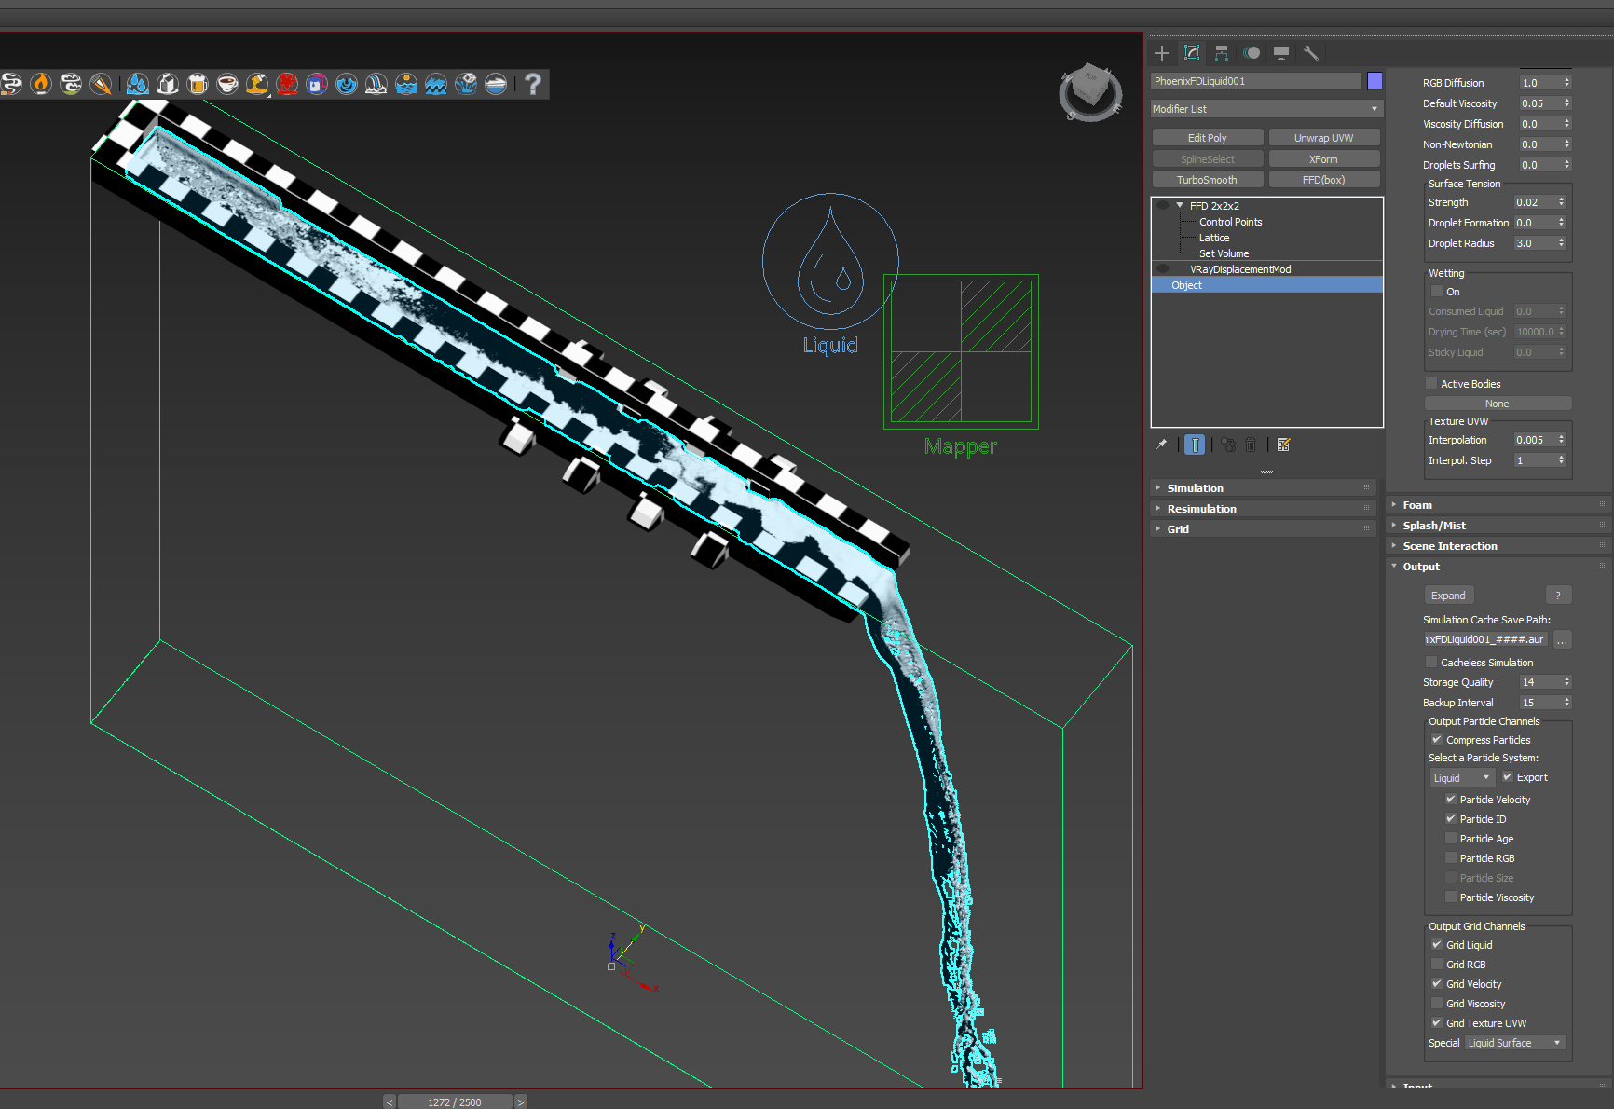
Task: Enable Grid RGB output checkbox
Action: 1437,965
